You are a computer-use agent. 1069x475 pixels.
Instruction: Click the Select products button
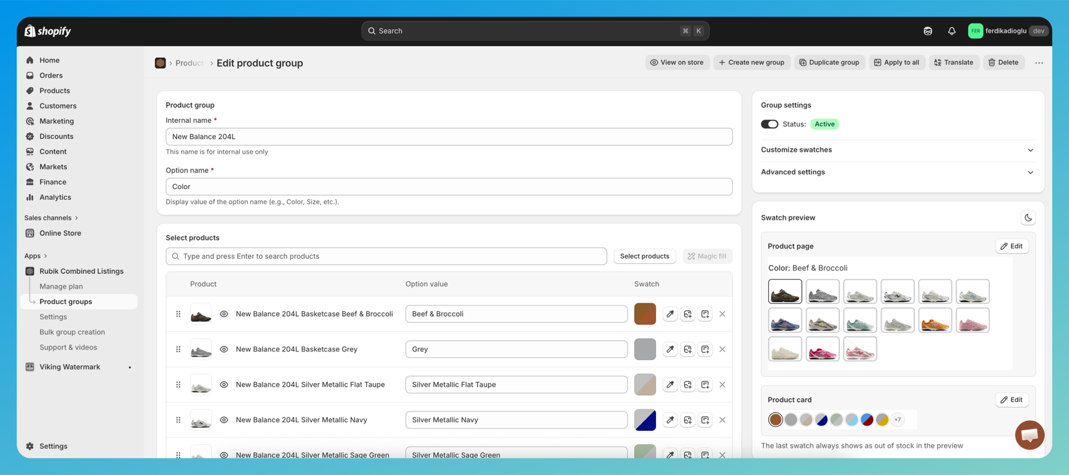coord(645,257)
